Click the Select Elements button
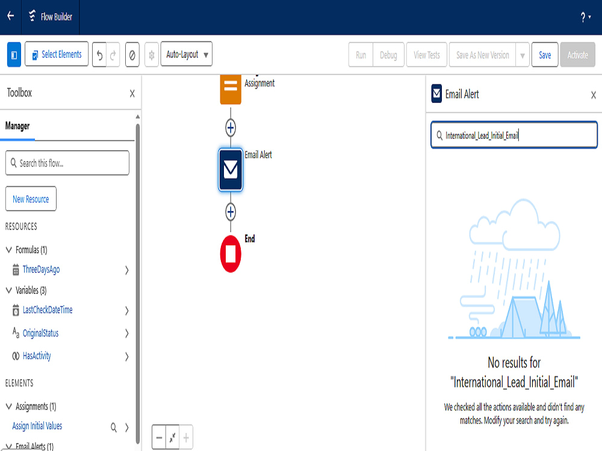 (57, 54)
